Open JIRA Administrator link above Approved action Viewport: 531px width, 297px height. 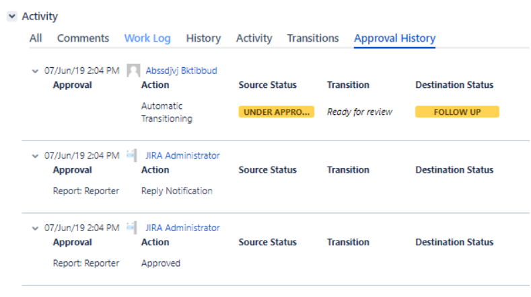pos(182,228)
